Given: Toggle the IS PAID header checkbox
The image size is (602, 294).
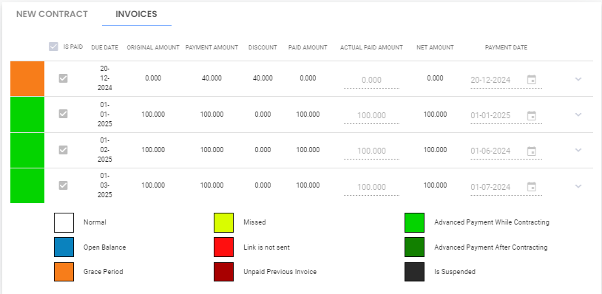Looking at the screenshot, I should point(53,47).
